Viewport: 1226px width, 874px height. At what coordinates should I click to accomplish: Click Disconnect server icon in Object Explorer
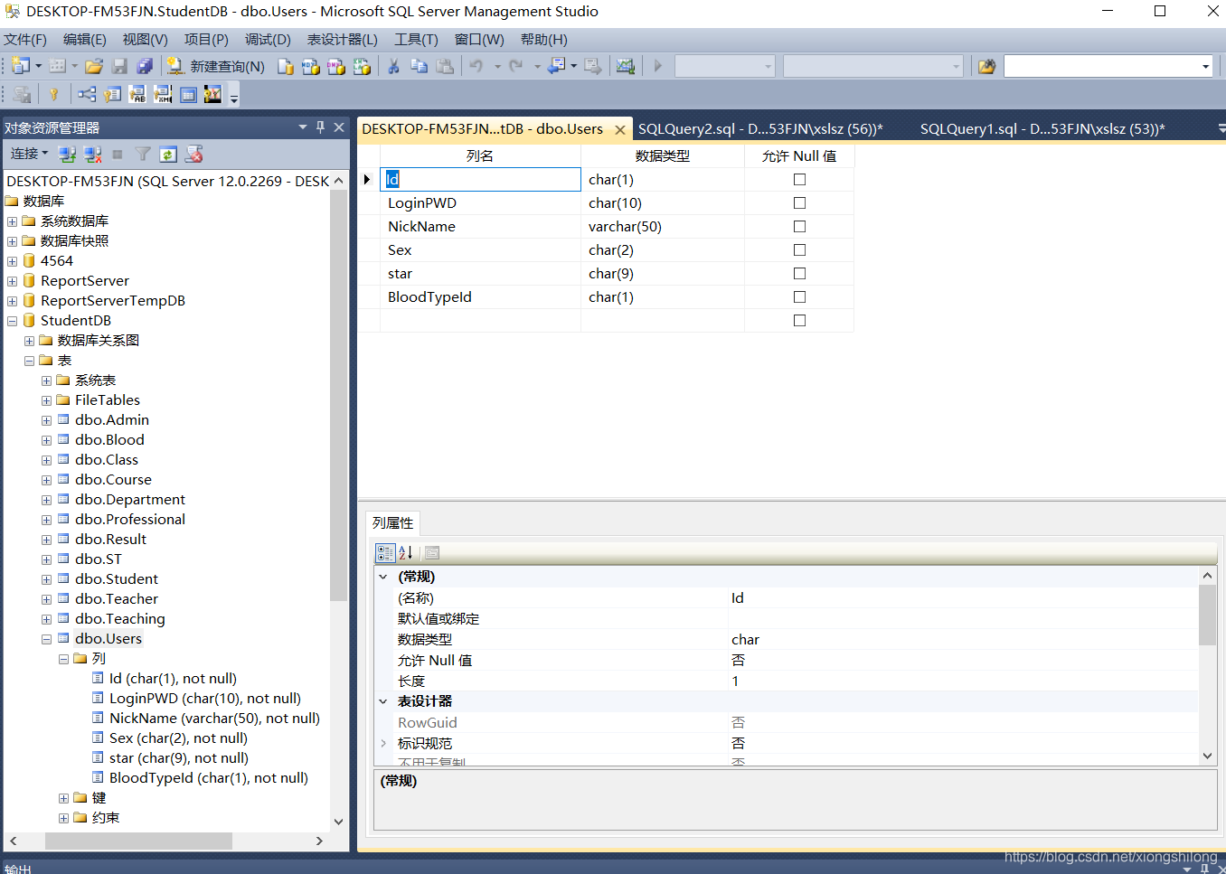click(x=92, y=154)
